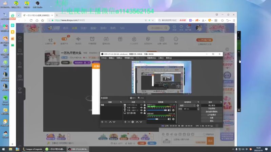Image resolution: width=271 pixels, height=152 pixels.
Task: Open OBS View menu
Action: (119, 58)
